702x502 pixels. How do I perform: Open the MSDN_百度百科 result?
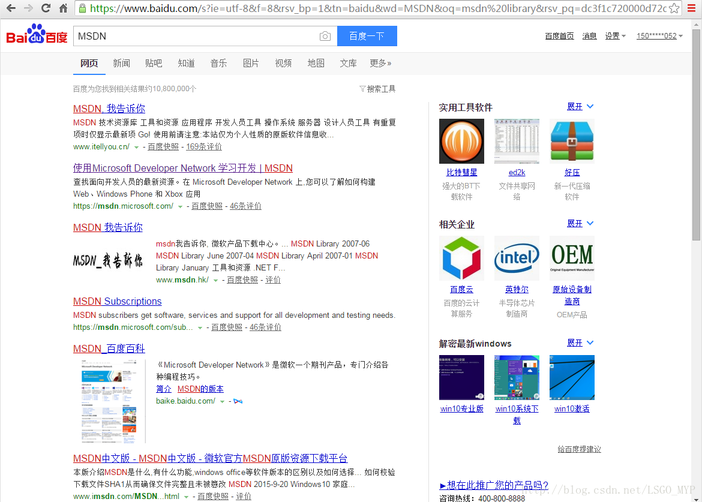click(109, 348)
